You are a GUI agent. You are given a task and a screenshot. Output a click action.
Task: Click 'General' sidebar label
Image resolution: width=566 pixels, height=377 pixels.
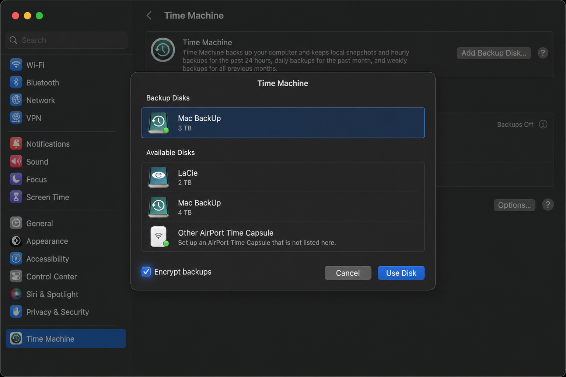[39, 223]
